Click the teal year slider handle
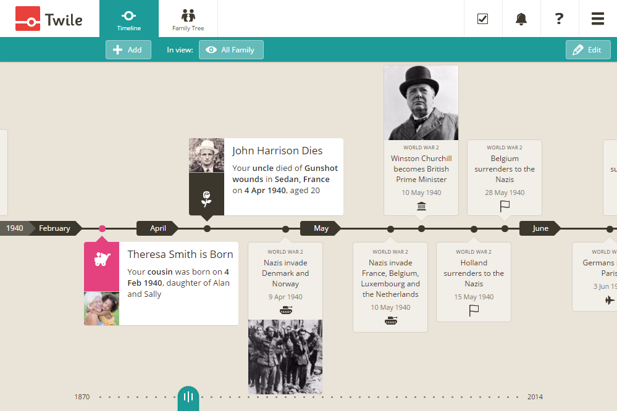This screenshot has width=617, height=411. pyautogui.click(x=188, y=398)
